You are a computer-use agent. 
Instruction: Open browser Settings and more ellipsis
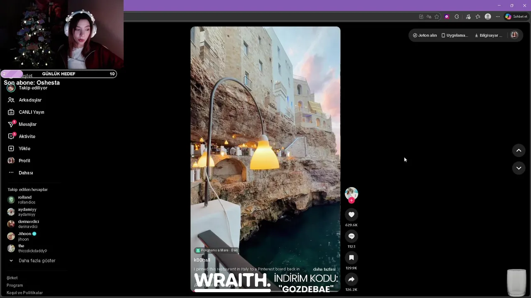[498, 17]
